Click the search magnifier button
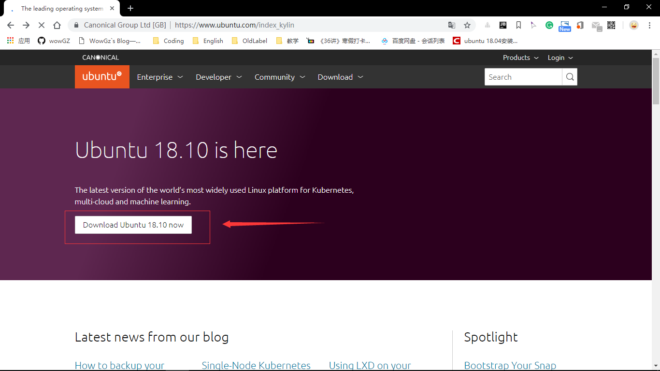Viewport: 660px width, 371px height. [570, 77]
